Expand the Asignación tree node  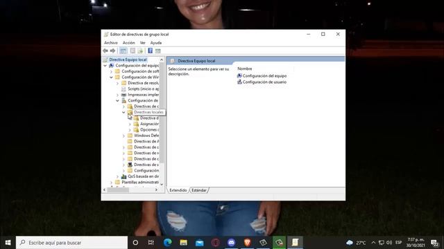coord(130,124)
